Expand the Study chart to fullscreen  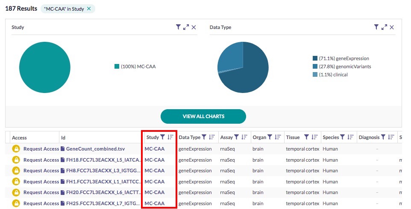[x=186, y=27]
